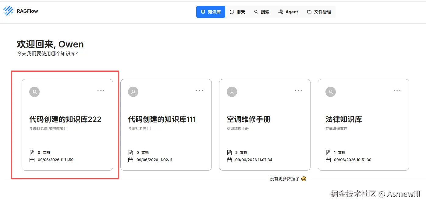
Task: Open the Agent tab
Action: point(288,12)
